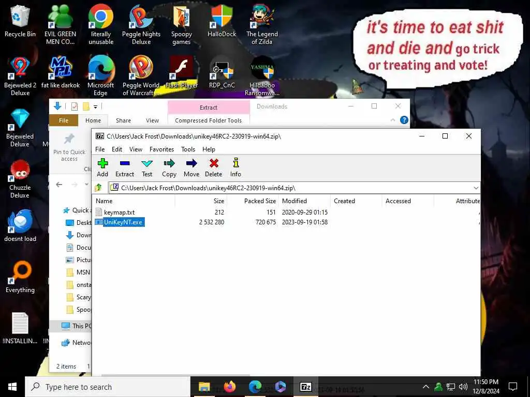Image resolution: width=530 pixels, height=397 pixels.
Task: Select keymap.txt in the archive list
Action: pos(120,212)
